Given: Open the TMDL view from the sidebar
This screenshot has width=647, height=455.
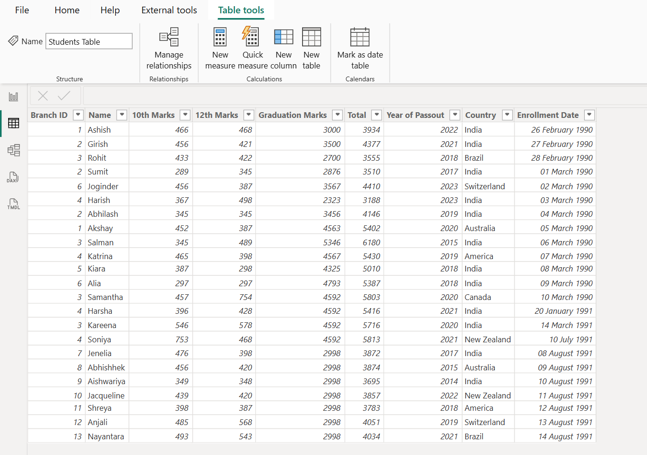Looking at the screenshot, I should click(x=13, y=204).
